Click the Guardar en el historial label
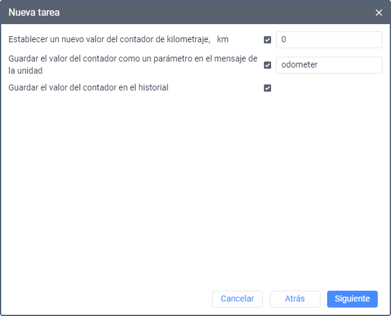Image resolution: width=391 pixels, height=316 pixels. click(88, 87)
